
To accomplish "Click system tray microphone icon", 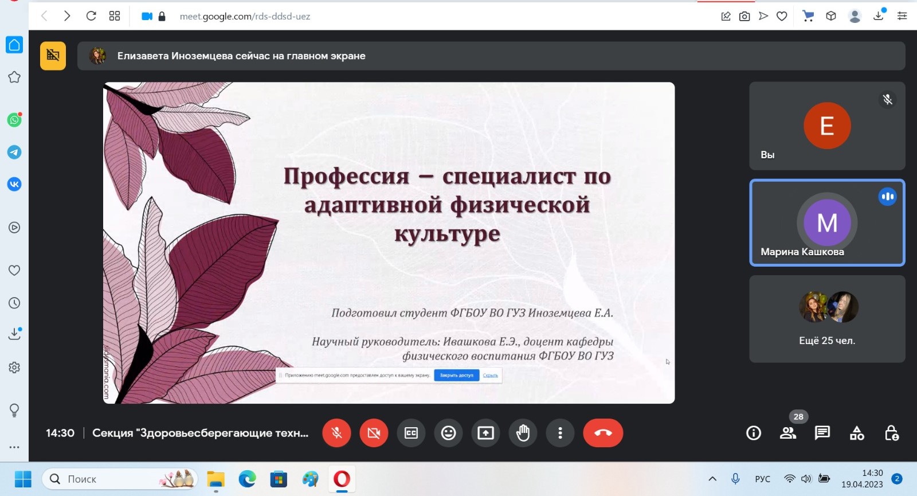I will [x=735, y=479].
